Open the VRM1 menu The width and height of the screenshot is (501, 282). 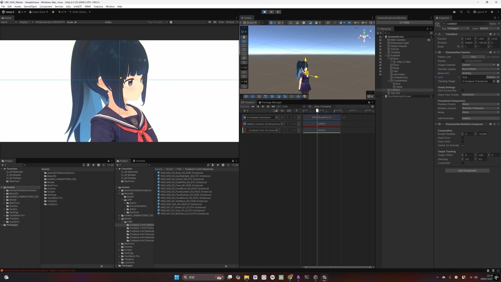click(88, 7)
